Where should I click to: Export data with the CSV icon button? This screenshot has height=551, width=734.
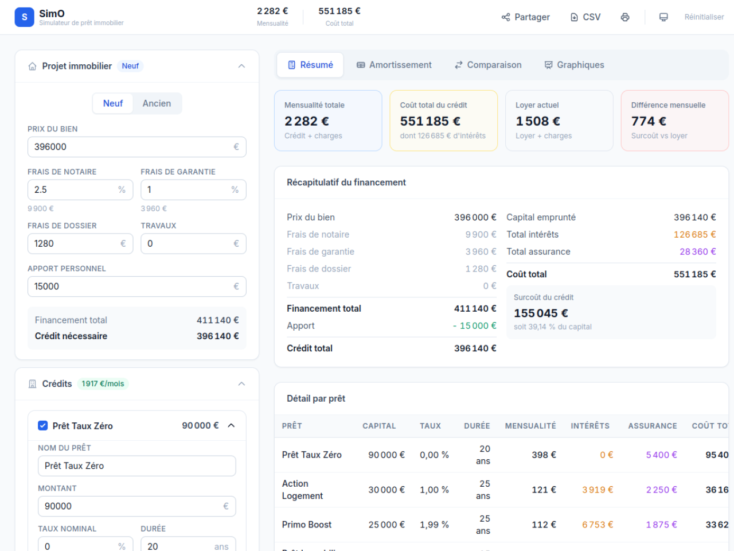point(585,17)
